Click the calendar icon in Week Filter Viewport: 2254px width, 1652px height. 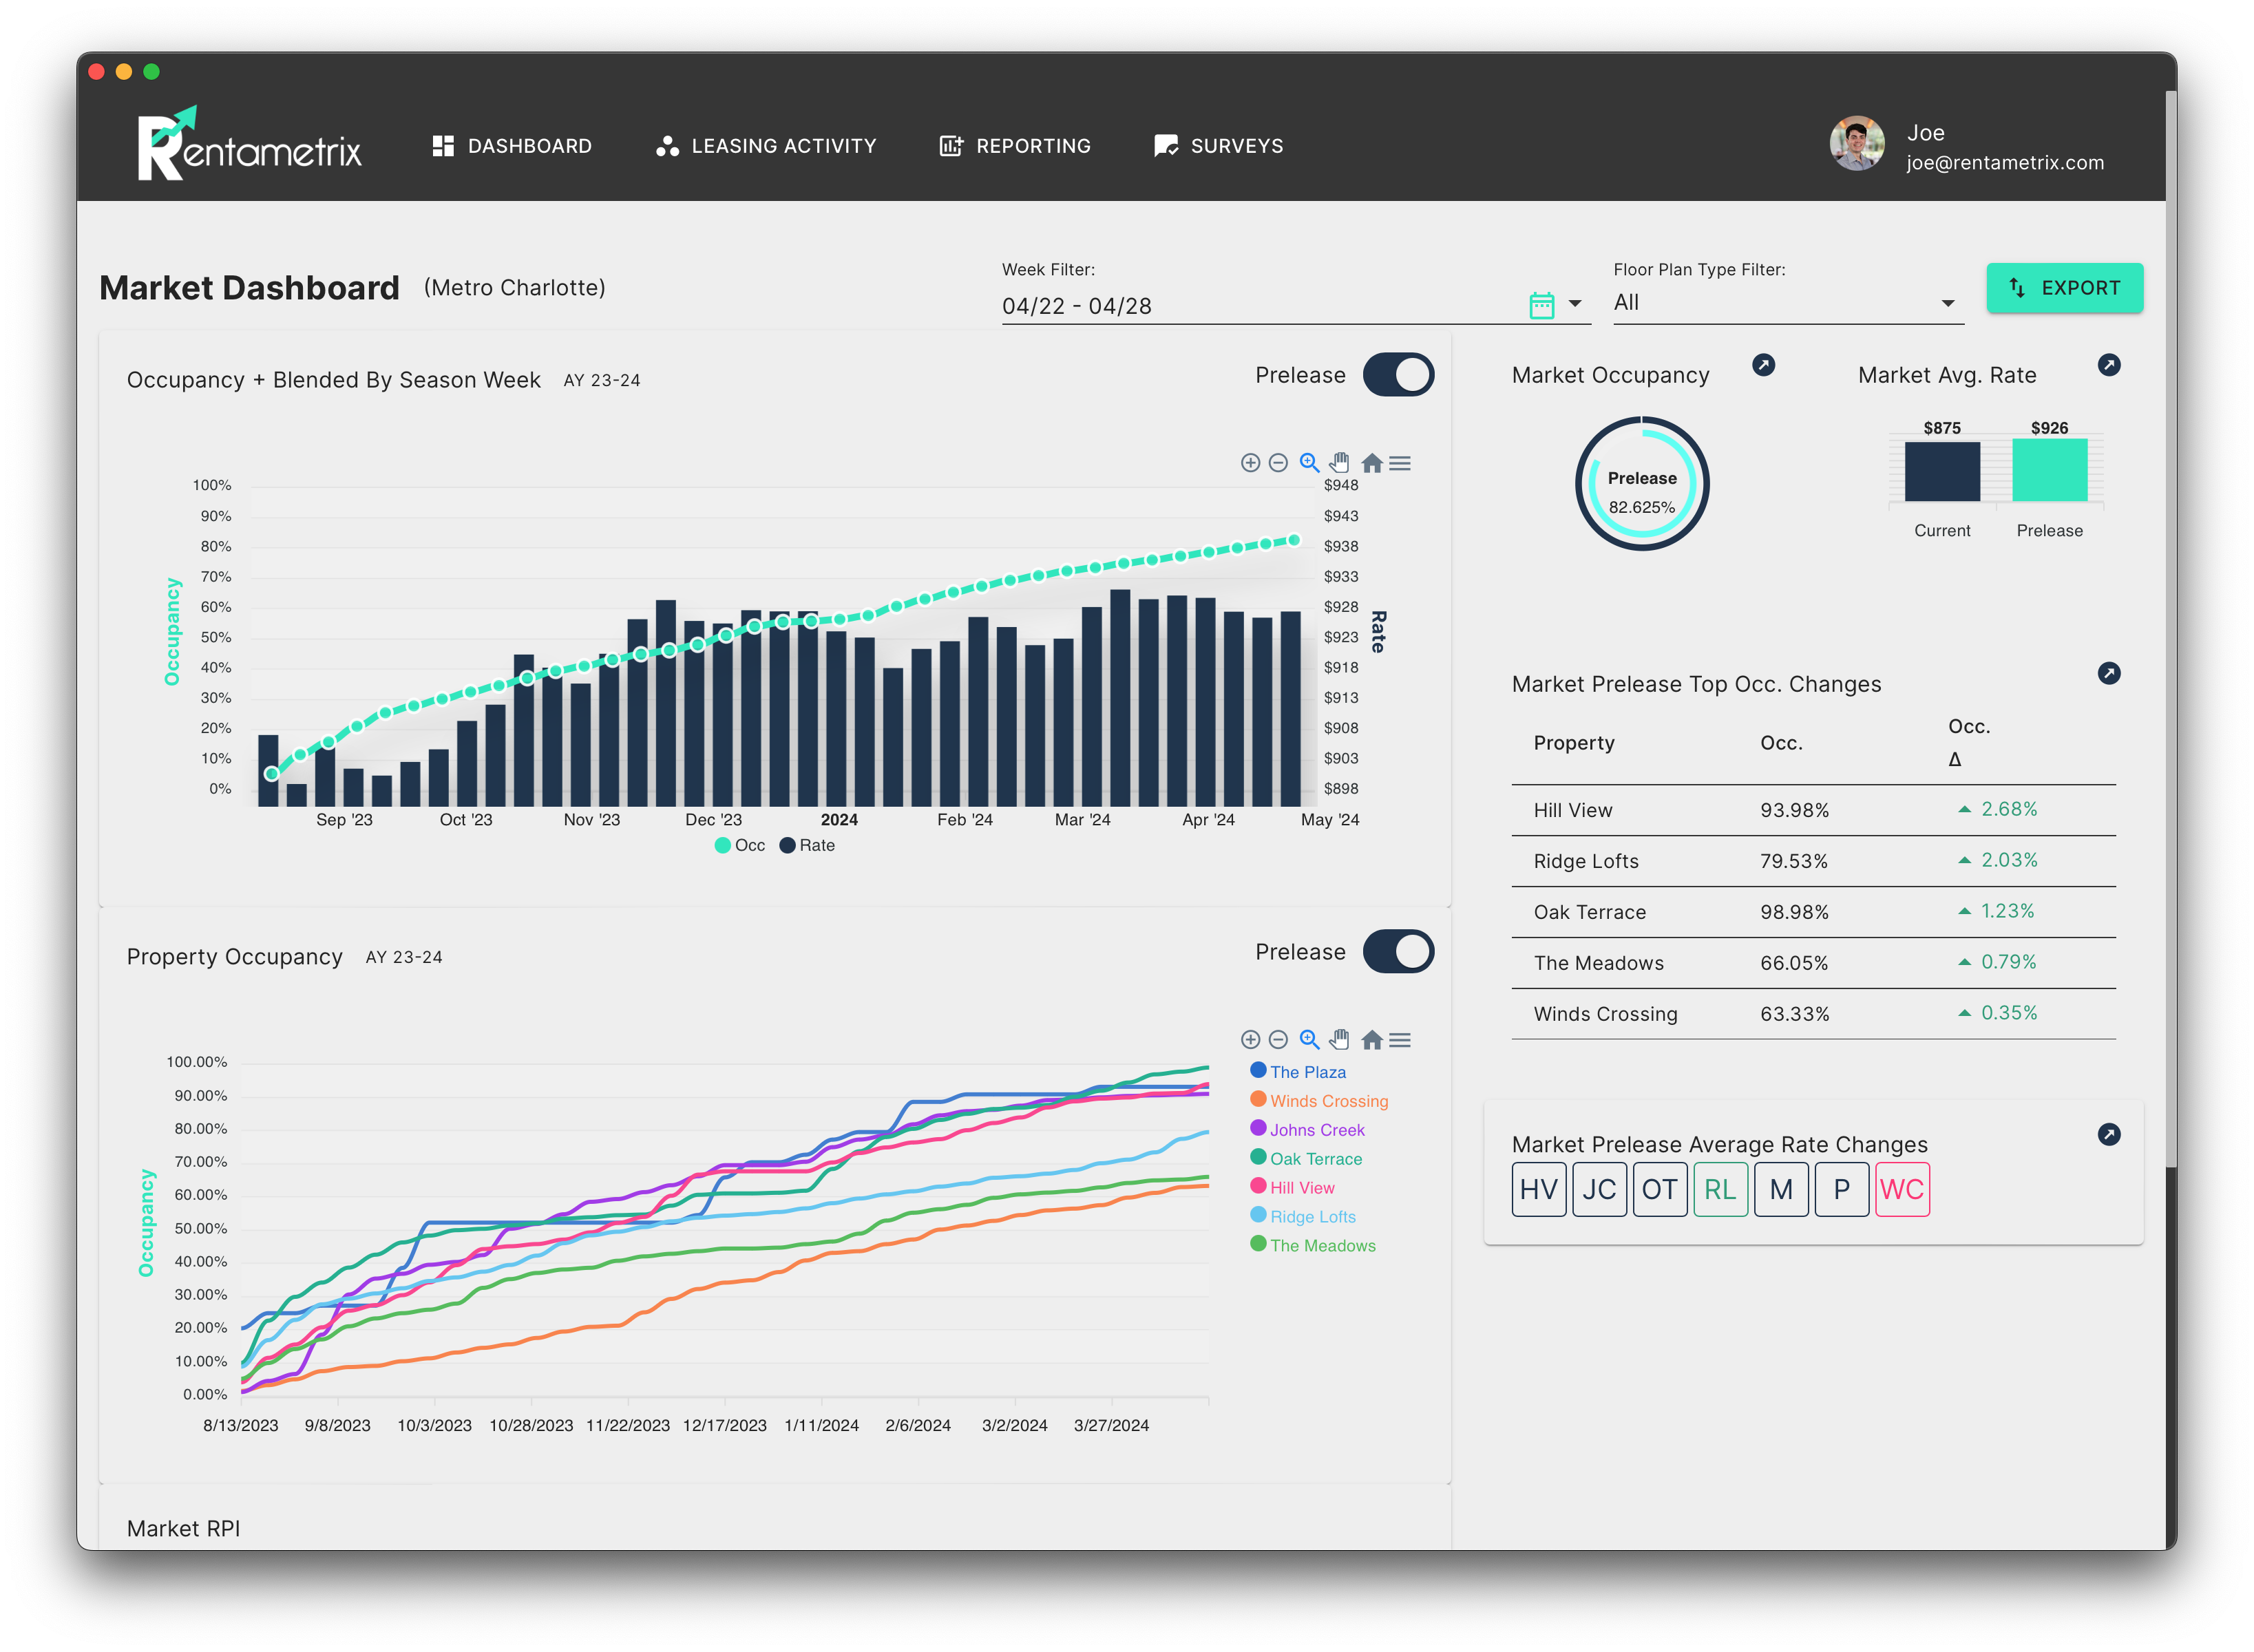tap(1541, 305)
